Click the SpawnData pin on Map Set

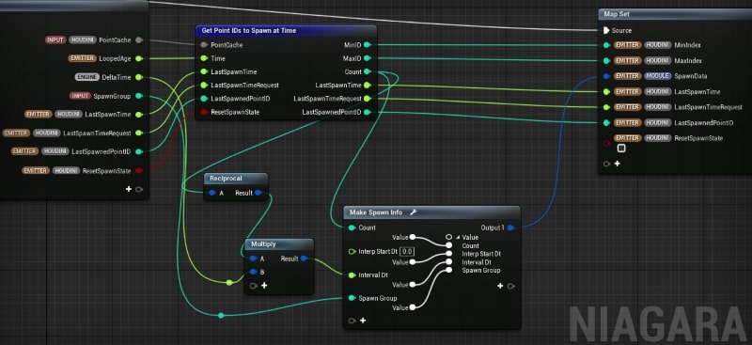(x=606, y=76)
